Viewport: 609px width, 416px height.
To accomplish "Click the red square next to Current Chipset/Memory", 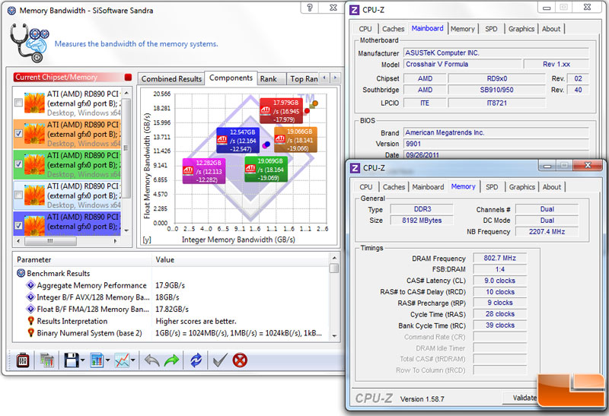I will (x=128, y=78).
